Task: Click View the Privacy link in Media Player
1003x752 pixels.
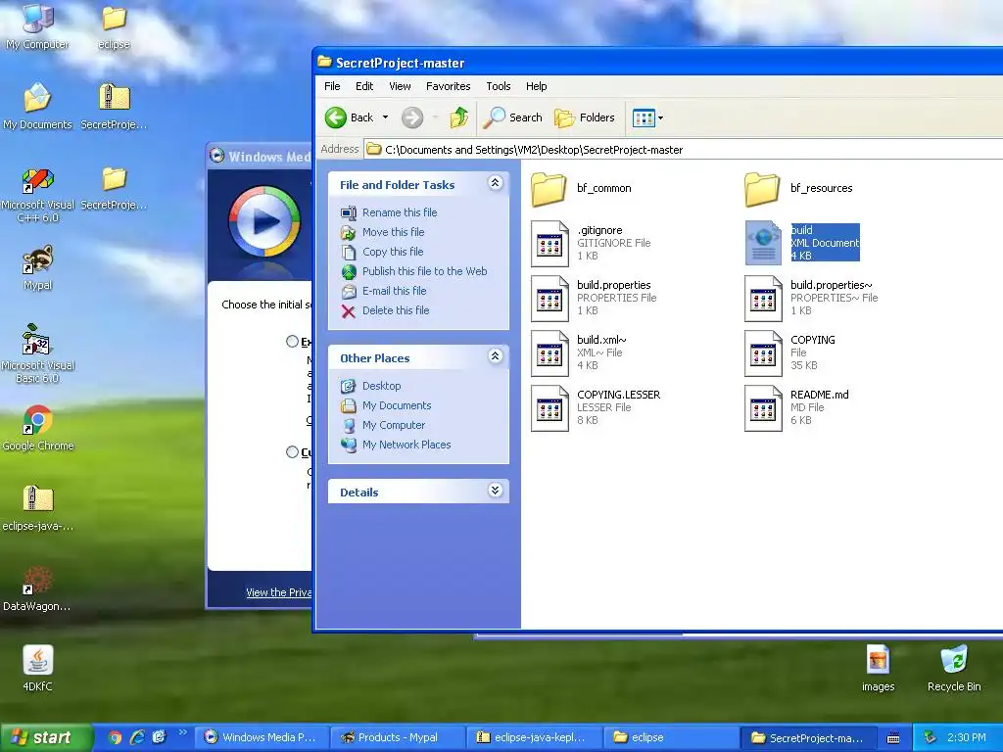Action: pyautogui.click(x=279, y=592)
